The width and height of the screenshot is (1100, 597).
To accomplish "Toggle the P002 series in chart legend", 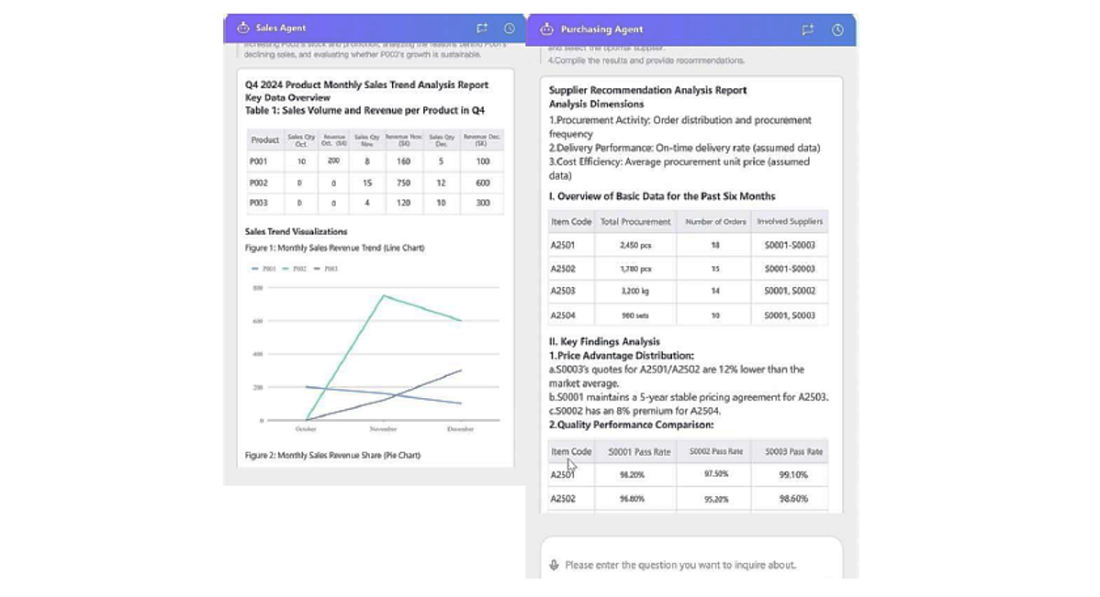I will [x=295, y=269].
